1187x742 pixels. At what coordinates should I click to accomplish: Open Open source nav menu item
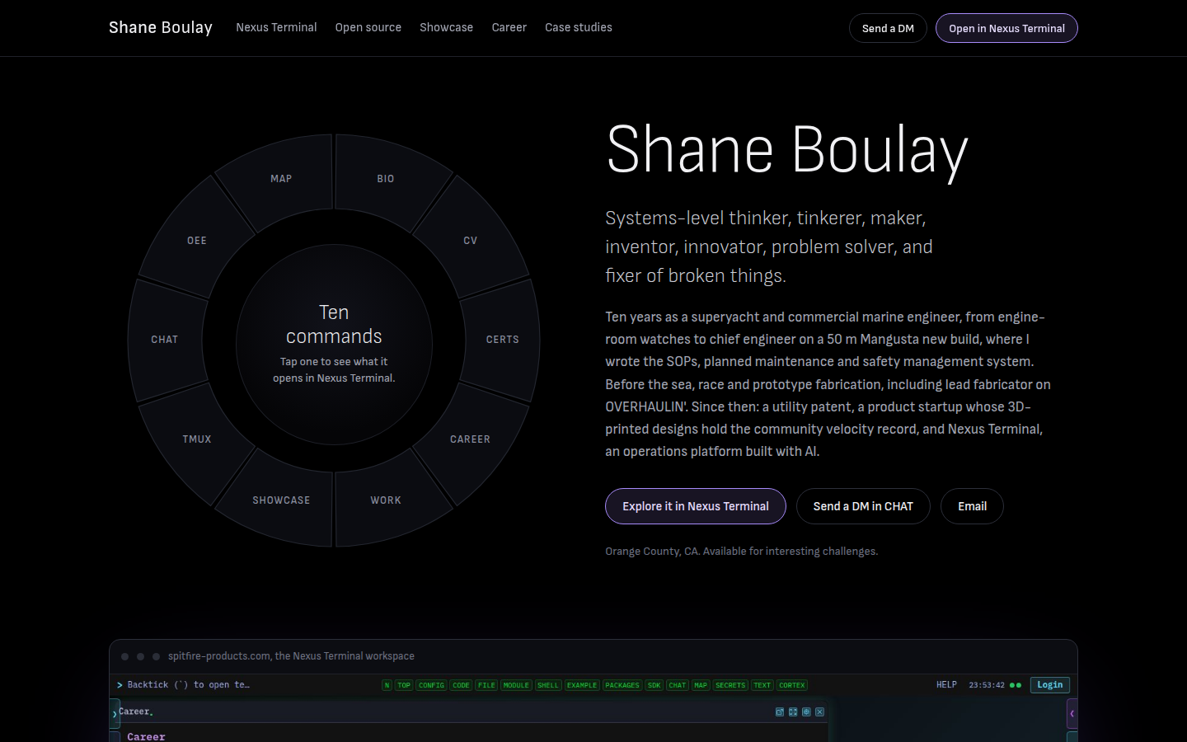click(x=368, y=27)
